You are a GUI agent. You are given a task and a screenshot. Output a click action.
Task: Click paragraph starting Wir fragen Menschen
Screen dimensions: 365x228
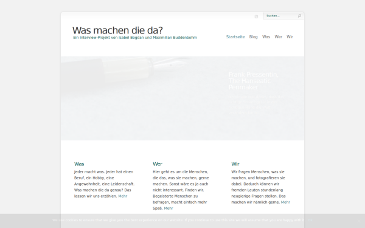(261, 187)
